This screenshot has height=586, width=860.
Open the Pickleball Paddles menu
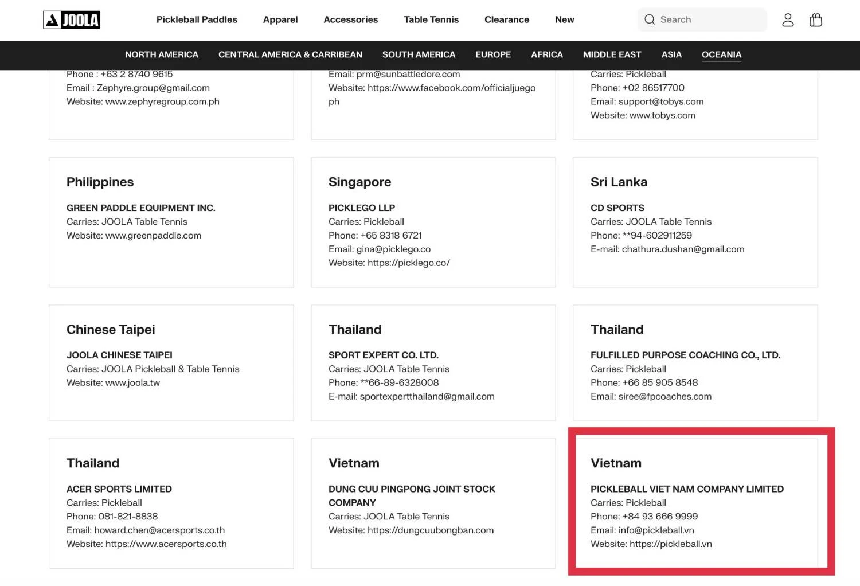(197, 19)
